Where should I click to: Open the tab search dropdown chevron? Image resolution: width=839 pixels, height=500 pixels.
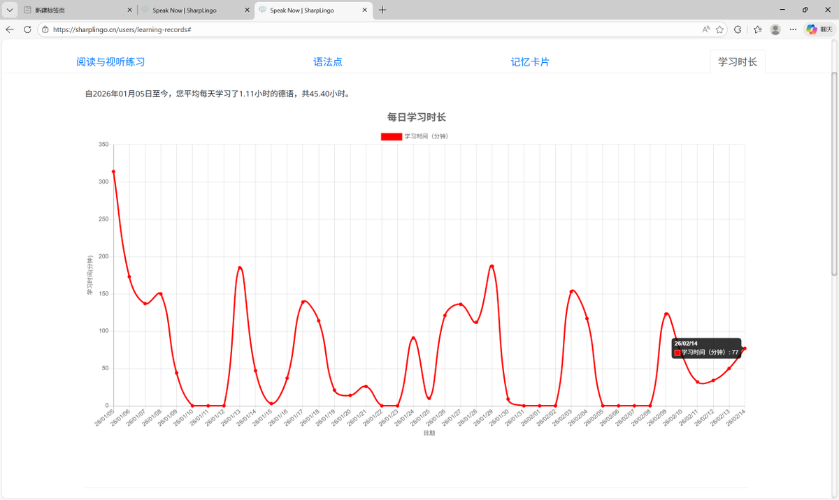point(10,10)
